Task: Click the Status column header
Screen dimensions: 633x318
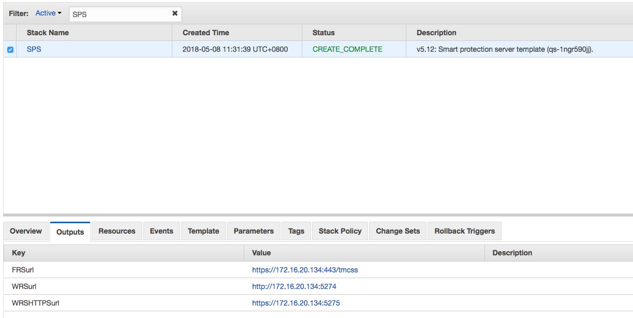Action: click(x=323, y=33)
